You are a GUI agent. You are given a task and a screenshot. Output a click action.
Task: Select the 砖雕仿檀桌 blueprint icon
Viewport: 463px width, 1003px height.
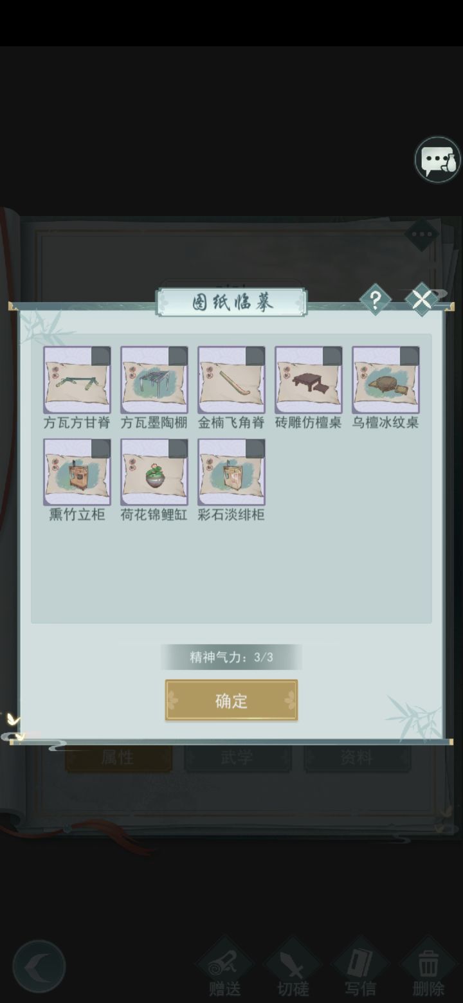pyautogui.click(x=309, y=380)
